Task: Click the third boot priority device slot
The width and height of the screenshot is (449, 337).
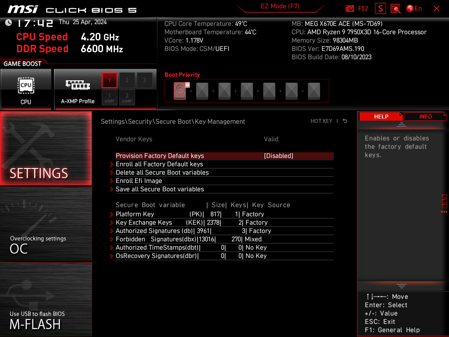Action: (x=224, y=91)
